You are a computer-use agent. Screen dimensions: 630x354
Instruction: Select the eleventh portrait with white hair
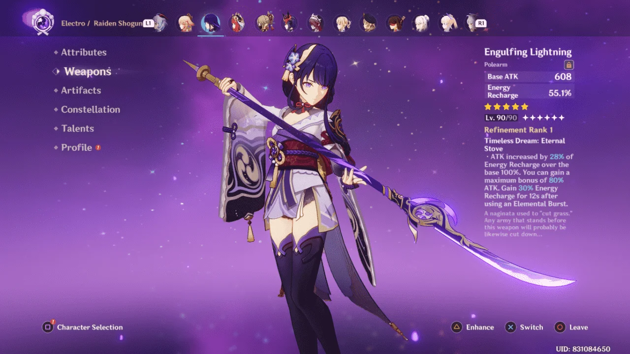420,23
